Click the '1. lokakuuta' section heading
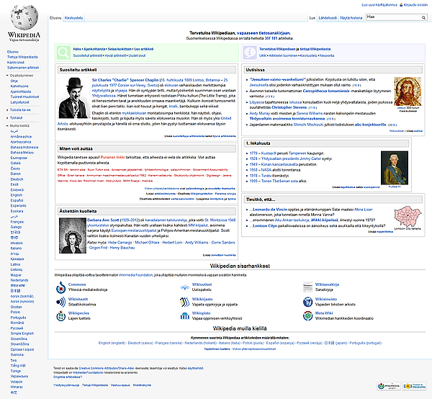The image size is (432, 399). 258,143
